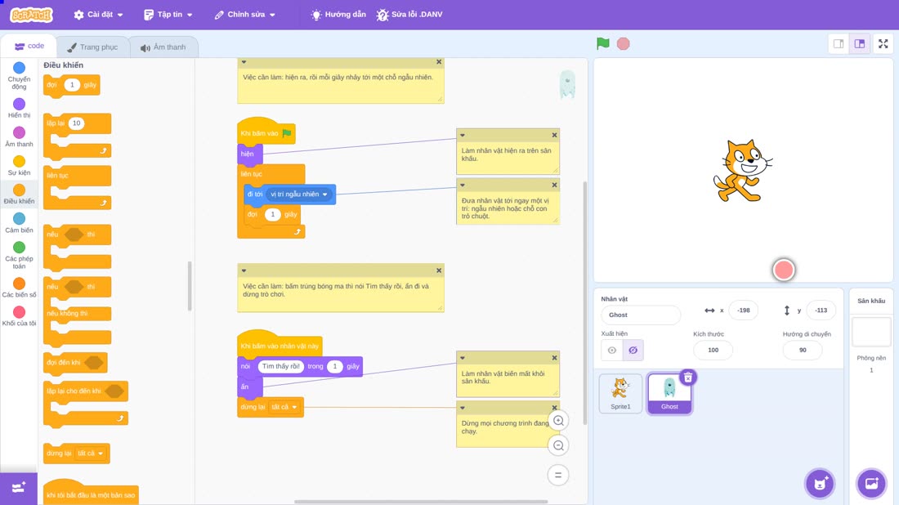Select the Các phép toán block category
Screen dimensions: 899x505
tap(19, 255)
